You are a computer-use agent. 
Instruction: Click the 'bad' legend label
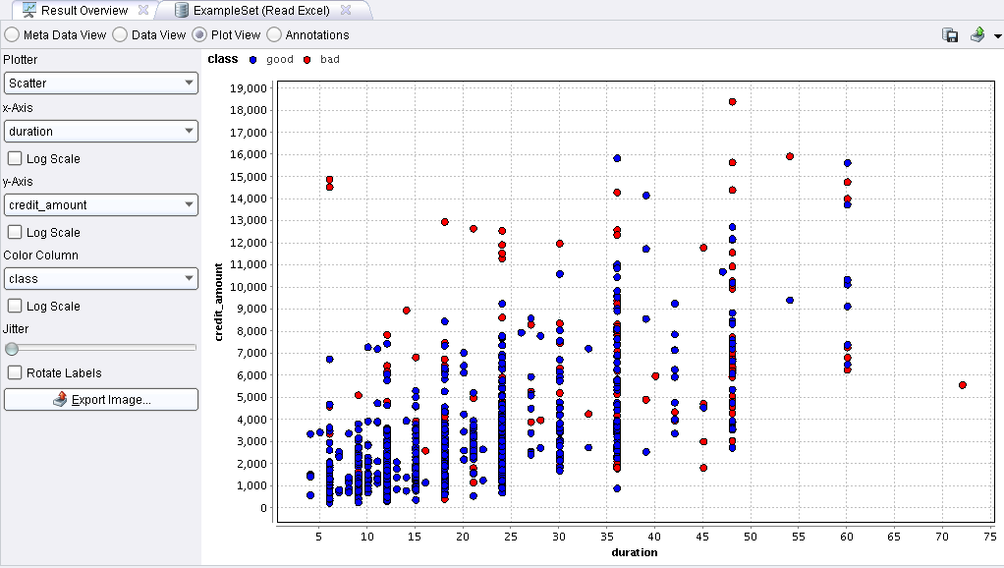pyautogui.click(x=330, y=60)
